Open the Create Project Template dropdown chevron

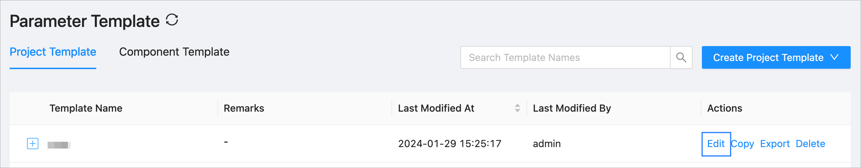[x=834, y=57]
